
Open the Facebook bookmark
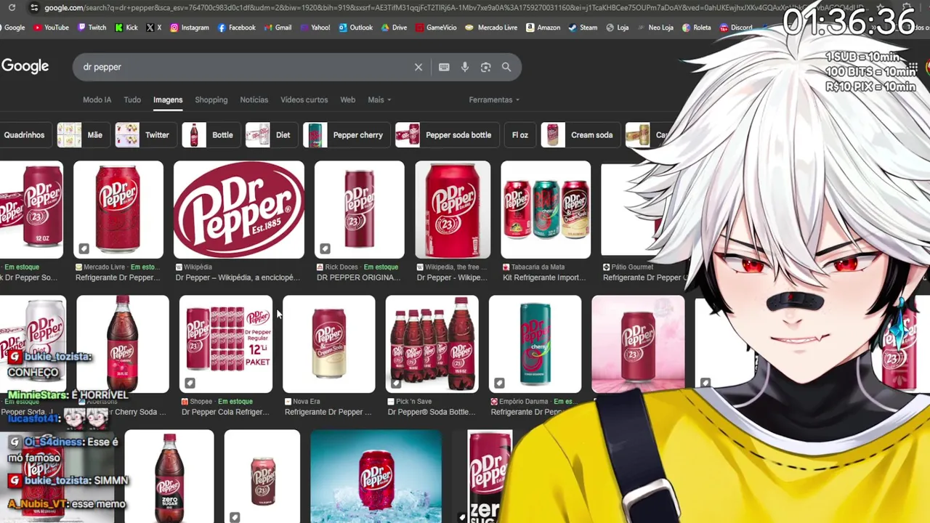[235, 28]
